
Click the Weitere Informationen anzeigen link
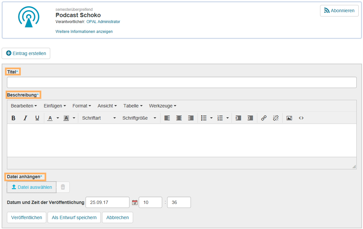pos(84,32)
